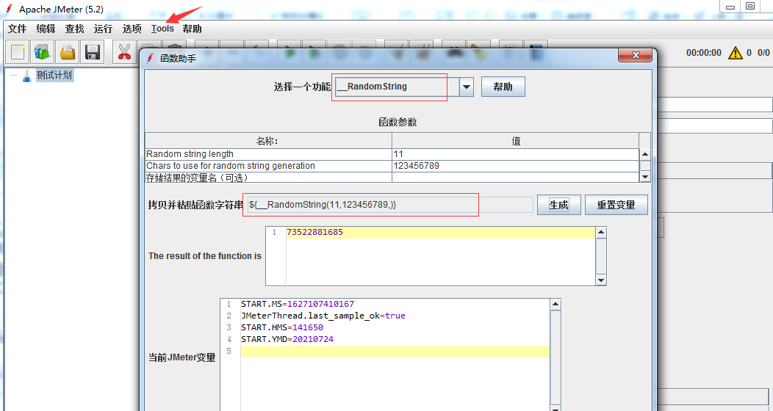Click scroll up arrow of function result box
Screen dimensions: 773x411
point(601,232)
